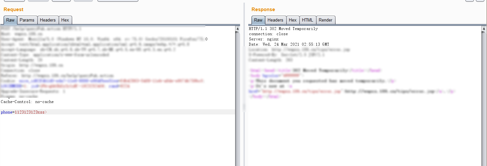487x166 pixels.
Task: Open the Response Headers tab
Action: point(275,20)
